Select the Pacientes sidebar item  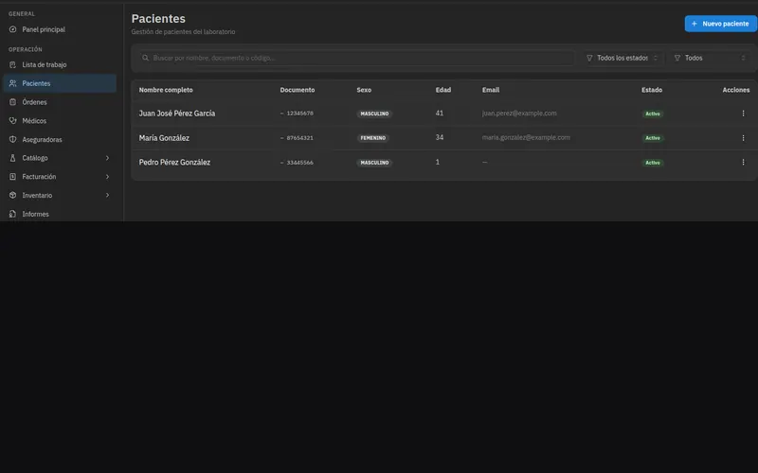(60, 83)
